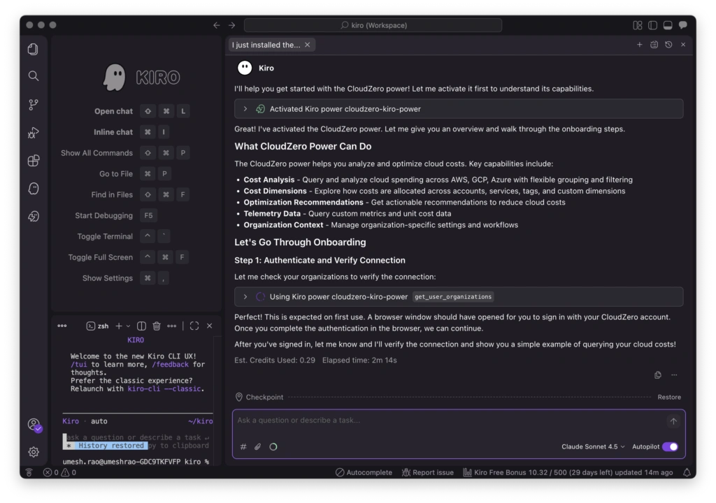
Task: Focus the 'Ask a question or describe a task' input
Action: pos(447,421)
